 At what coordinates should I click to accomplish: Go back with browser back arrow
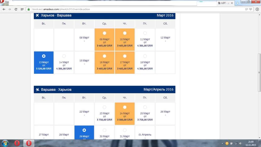pos(4,9)
